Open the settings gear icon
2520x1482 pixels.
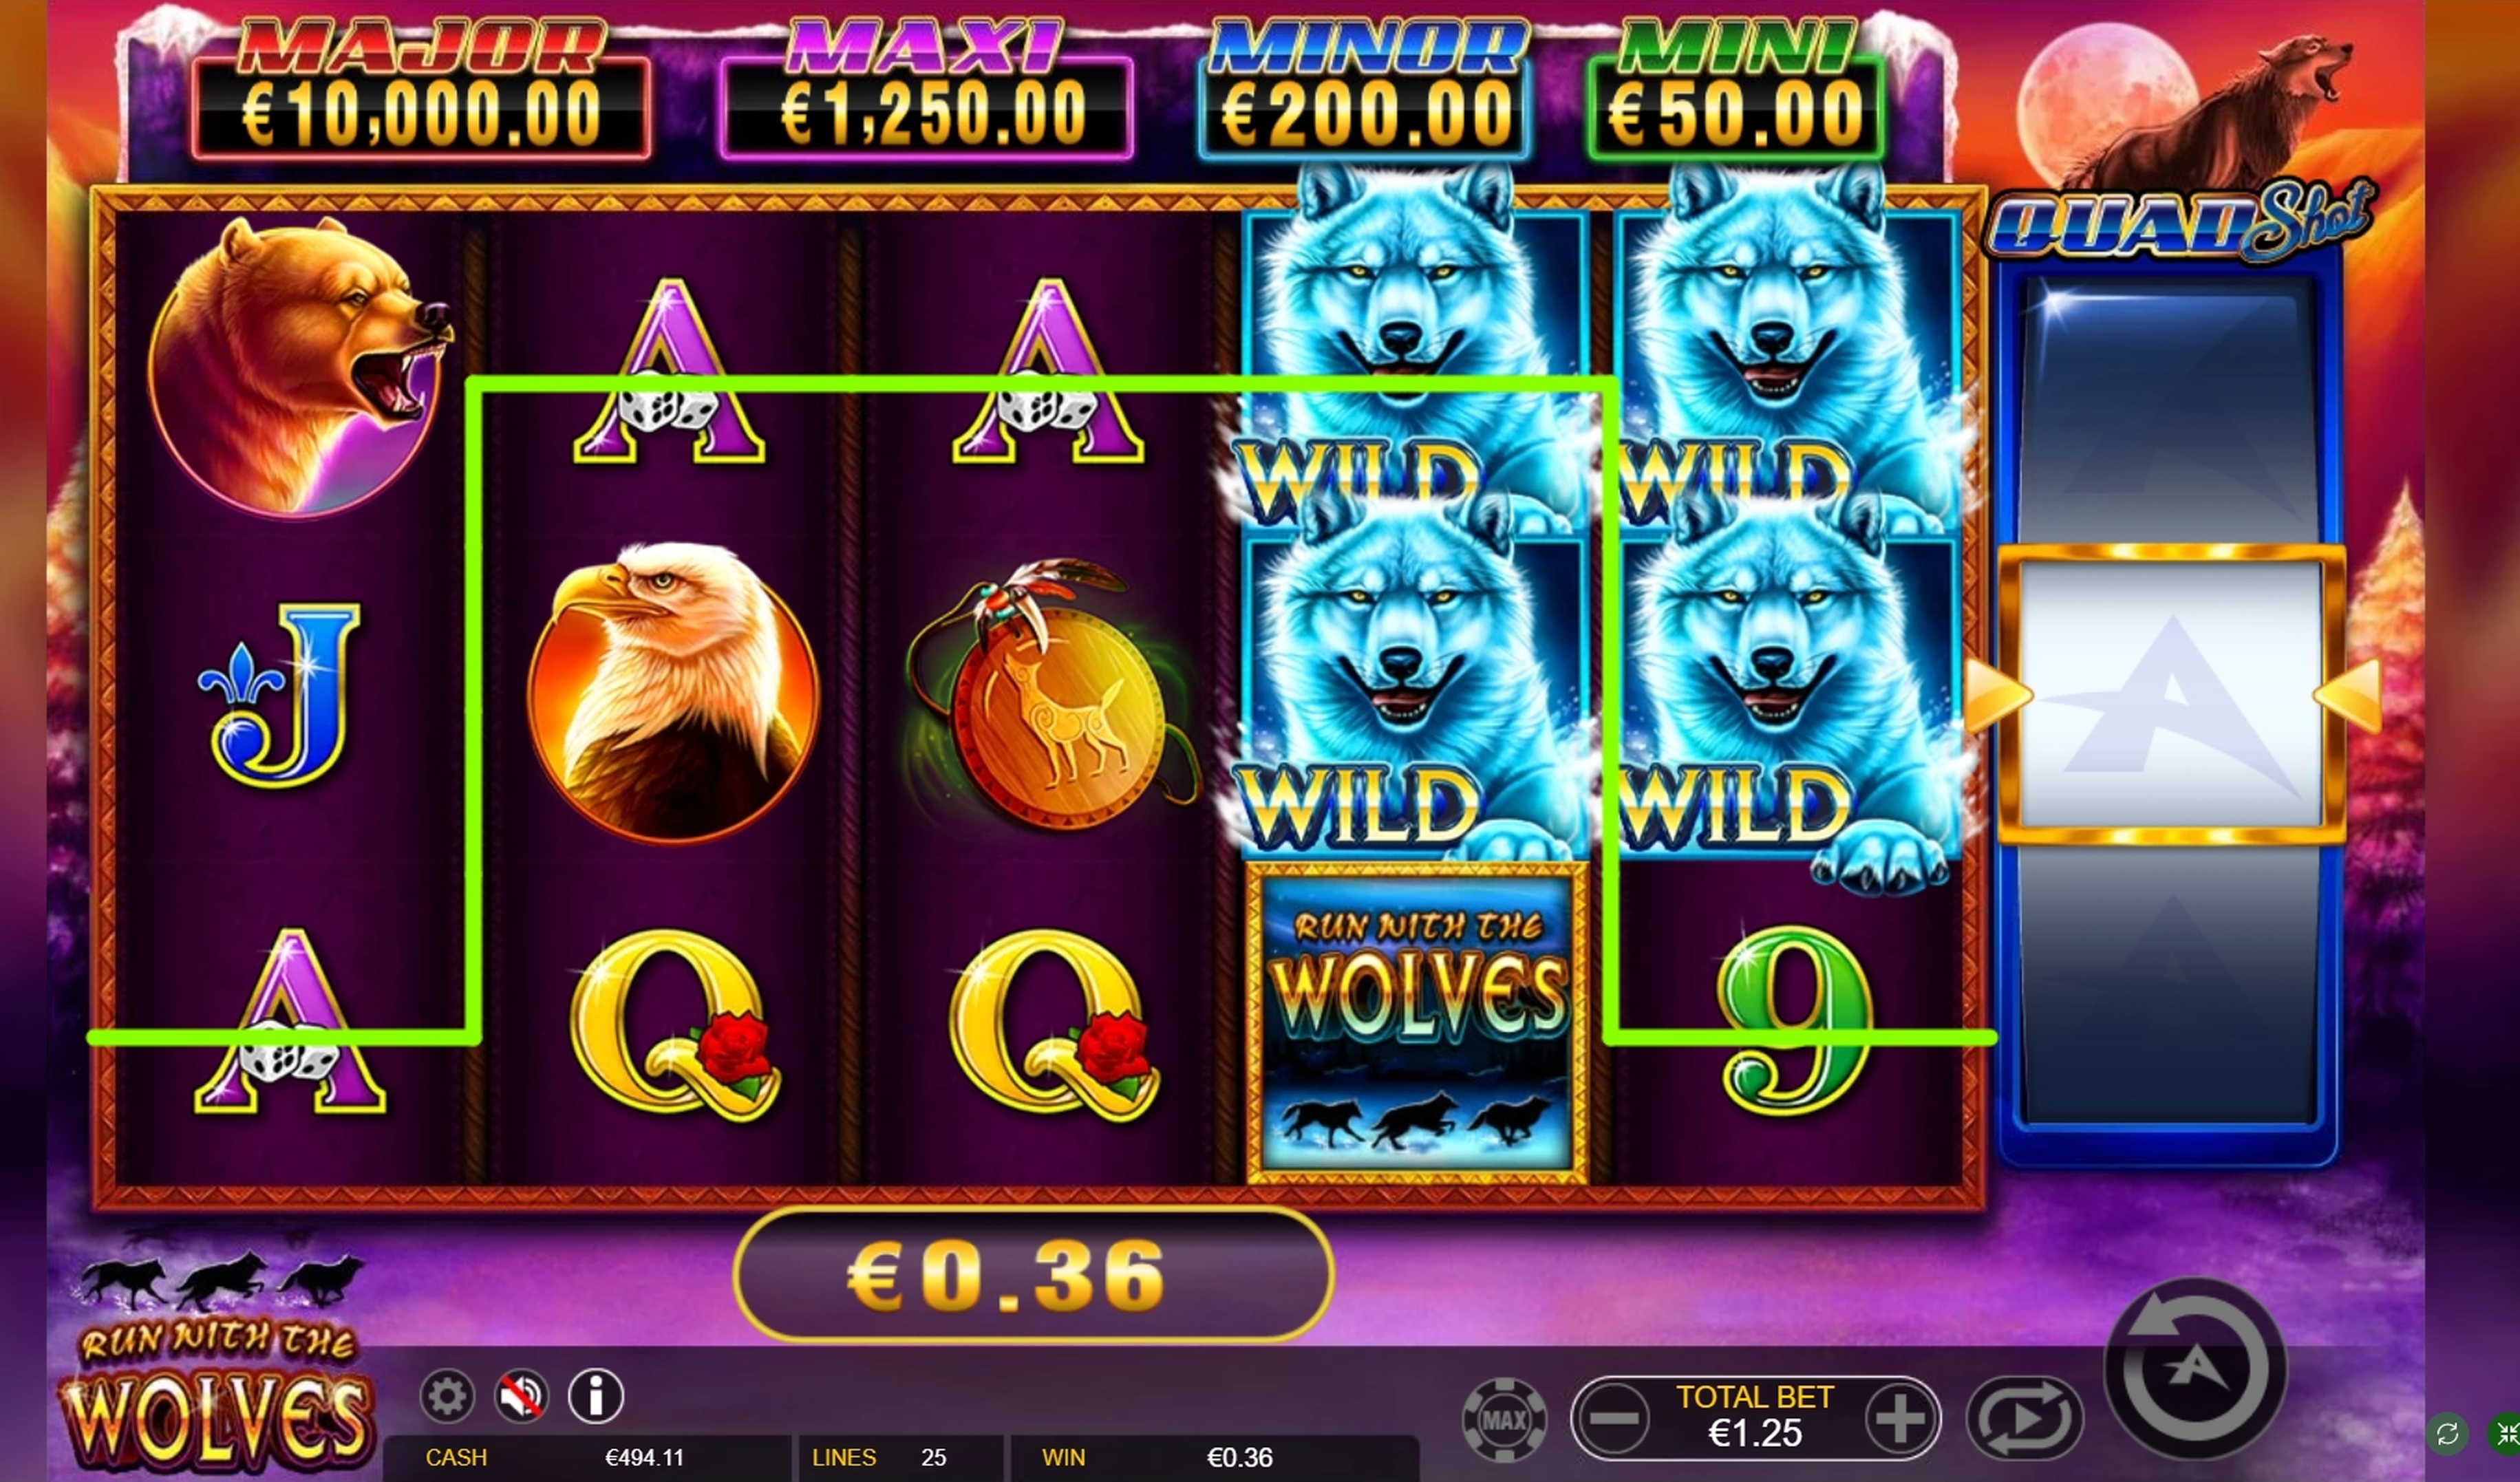(447, 1395)
